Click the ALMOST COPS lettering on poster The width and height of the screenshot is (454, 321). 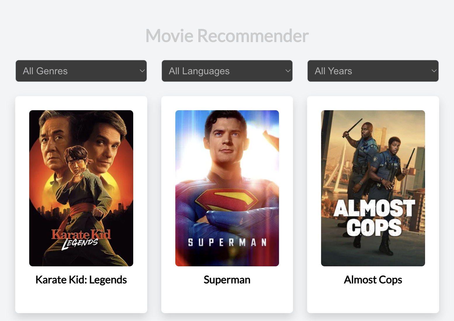coord(374,218)
